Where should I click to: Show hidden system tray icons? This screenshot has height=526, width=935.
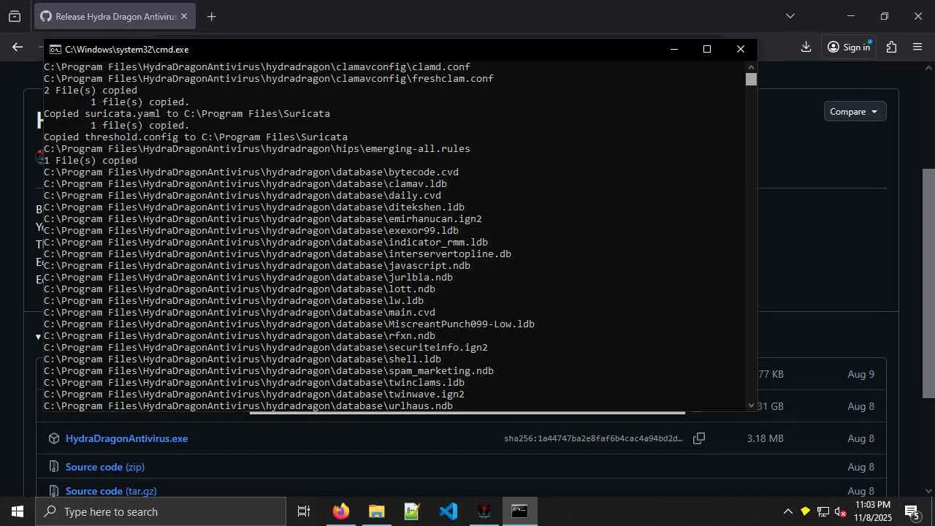pos(787,511)
